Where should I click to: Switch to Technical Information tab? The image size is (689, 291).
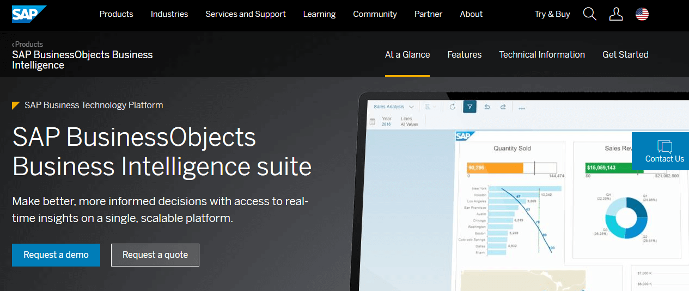pos(542,54)
